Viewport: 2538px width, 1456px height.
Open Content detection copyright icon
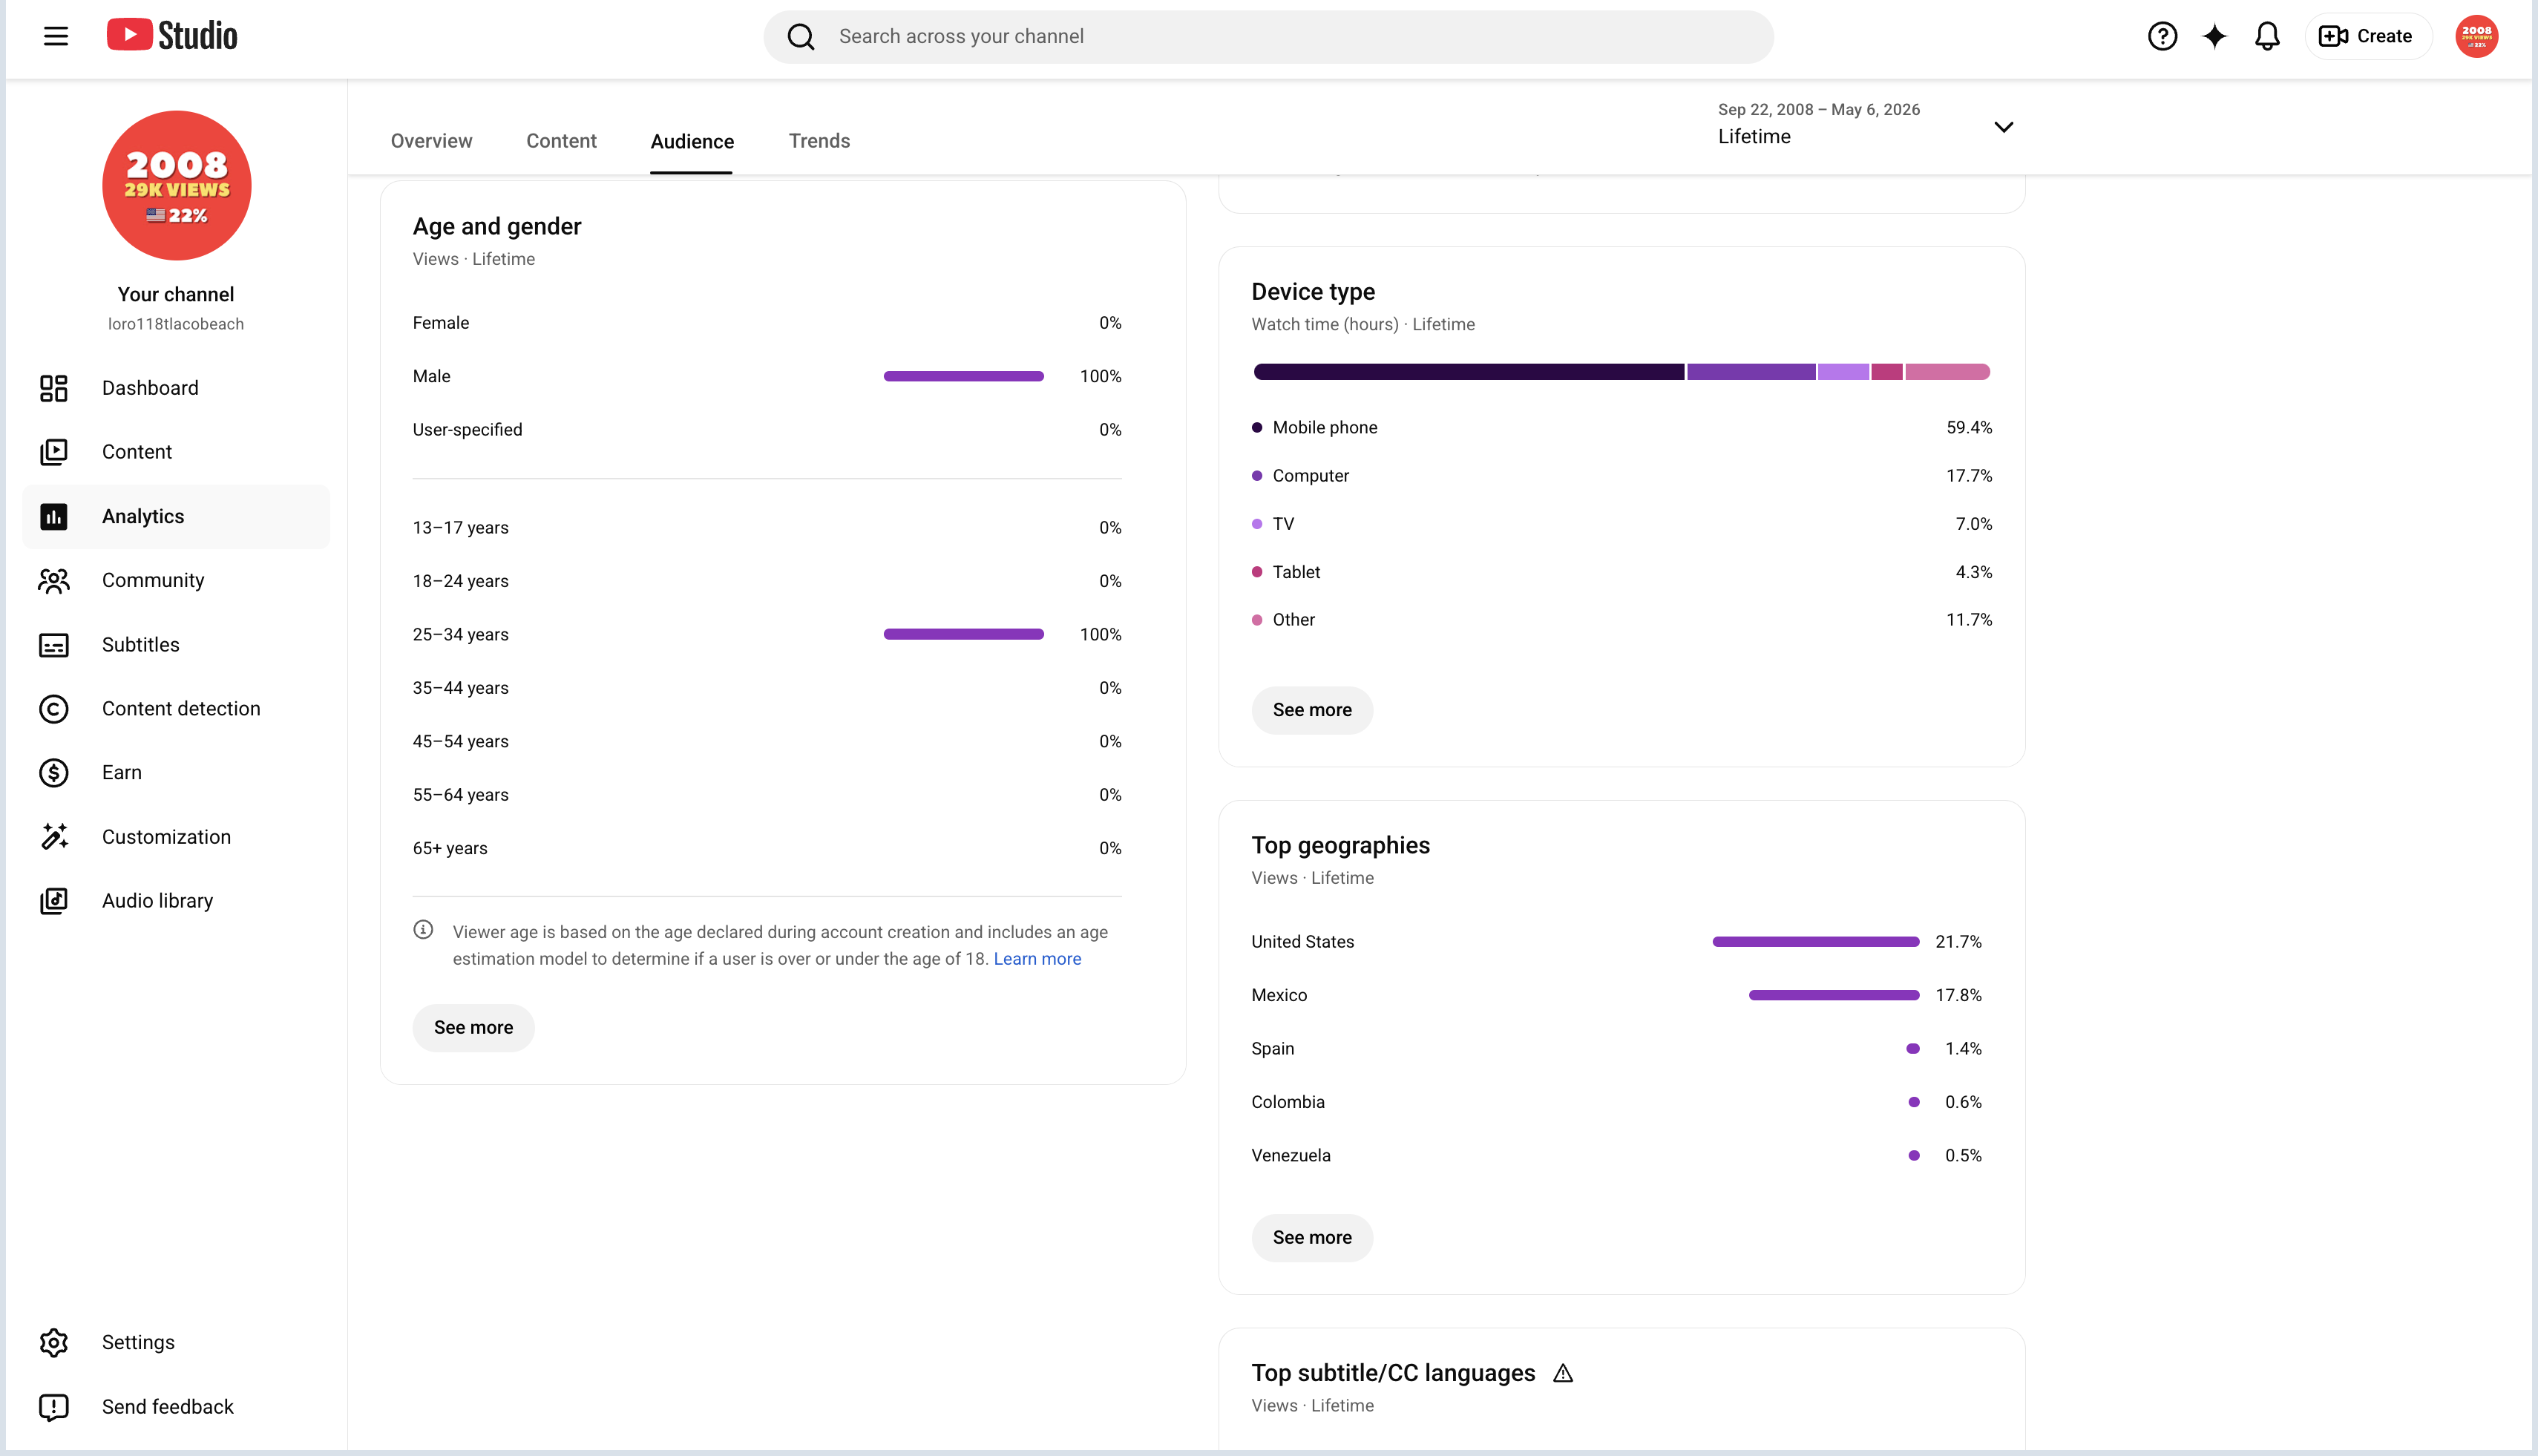point(54,709)
